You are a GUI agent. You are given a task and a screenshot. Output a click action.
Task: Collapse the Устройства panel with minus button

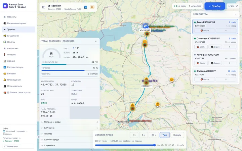pyautogui.click(x=236, y=14)
